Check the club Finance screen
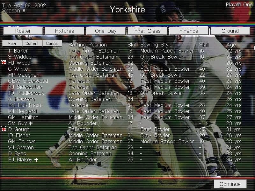The width and height of the screenshot is (255, 191). coord(188,31)
